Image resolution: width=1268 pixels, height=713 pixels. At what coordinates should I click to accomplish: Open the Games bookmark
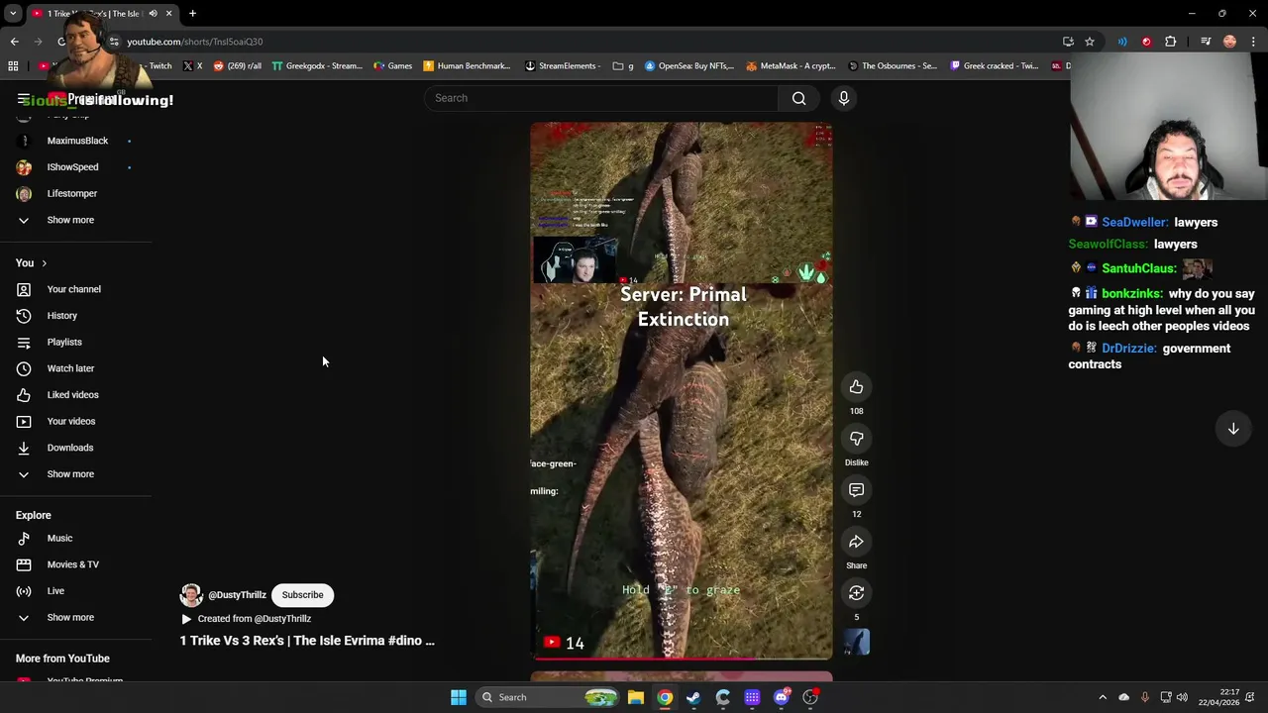coord(393,66)
